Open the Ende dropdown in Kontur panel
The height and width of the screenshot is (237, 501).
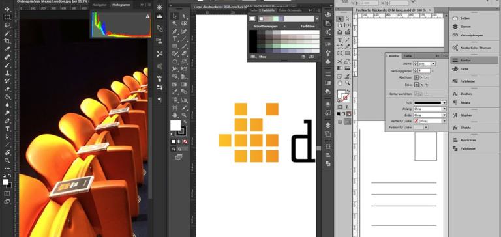(444, 115)
